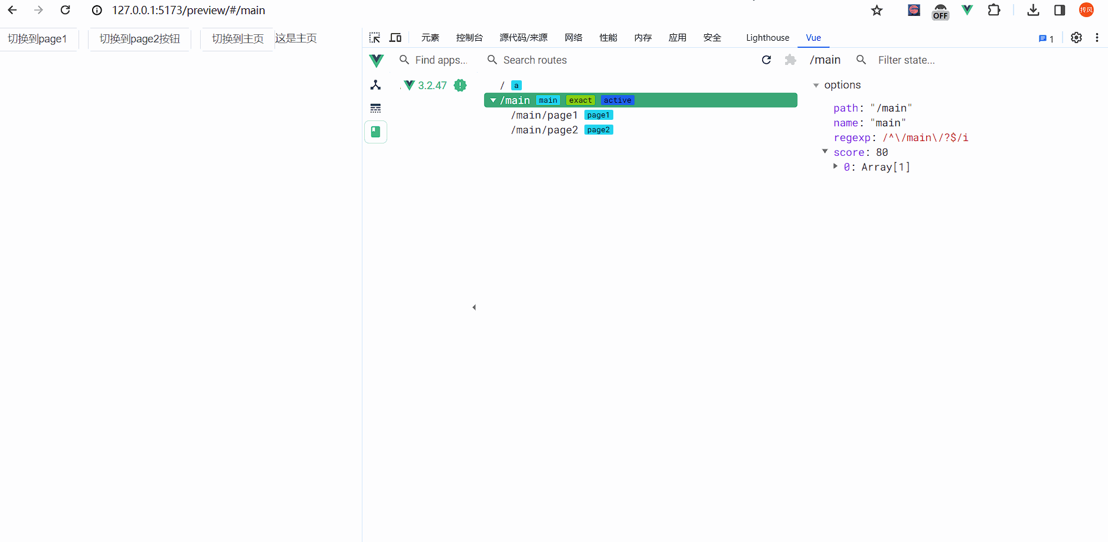Open the 源代码/来源 tab

coord(523,38)
